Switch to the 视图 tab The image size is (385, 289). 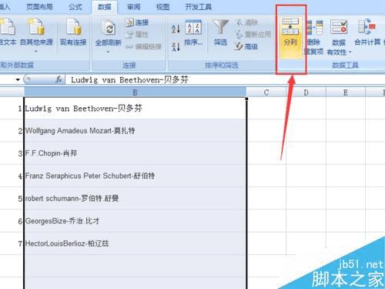tap(162, 7)
